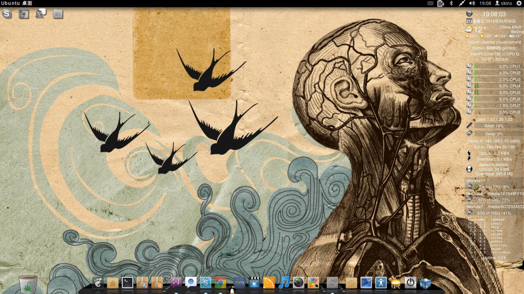Image resolution: width=524 pixels, height=294 pixels.
Task: Click the 'Ubuntu 桌面' panel title
Action: coord(17,3)
